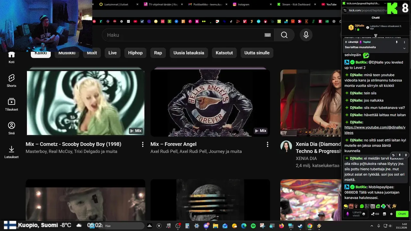Open File Explorer from the Windows taskbar
411x231 pixels.
(215, 226)
